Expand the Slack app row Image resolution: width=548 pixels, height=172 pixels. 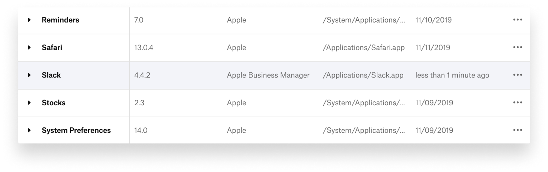[29, 75]
